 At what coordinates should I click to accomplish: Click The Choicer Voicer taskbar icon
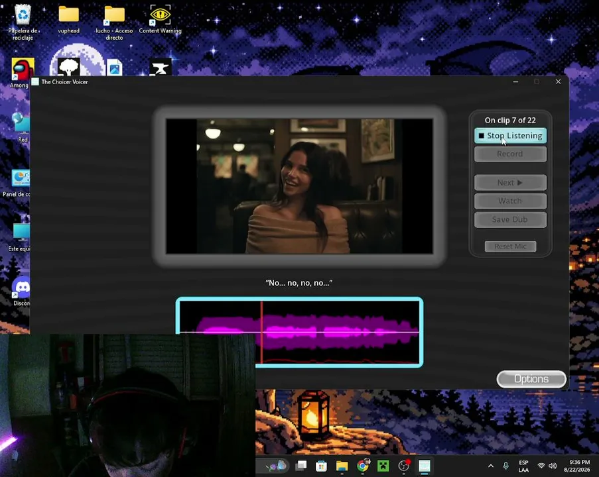coord(425,466)
